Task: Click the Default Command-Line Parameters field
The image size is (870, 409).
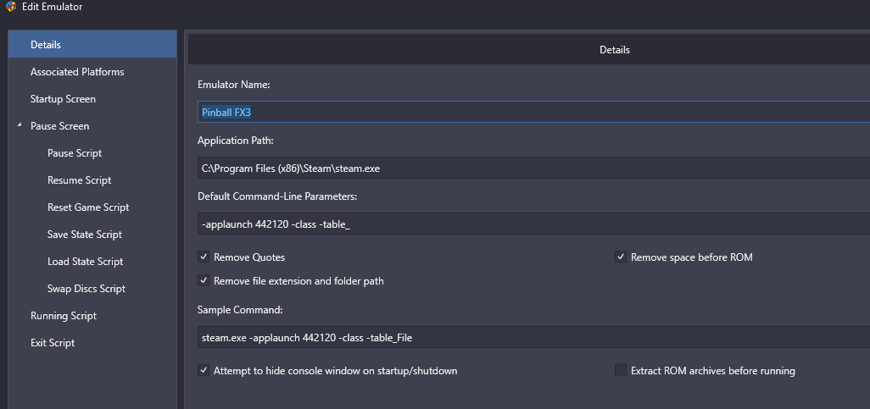Action: pyautogui.click(x=533, y=224)
